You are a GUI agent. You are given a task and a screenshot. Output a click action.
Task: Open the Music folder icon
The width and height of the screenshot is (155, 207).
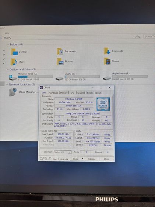(14, 62)
